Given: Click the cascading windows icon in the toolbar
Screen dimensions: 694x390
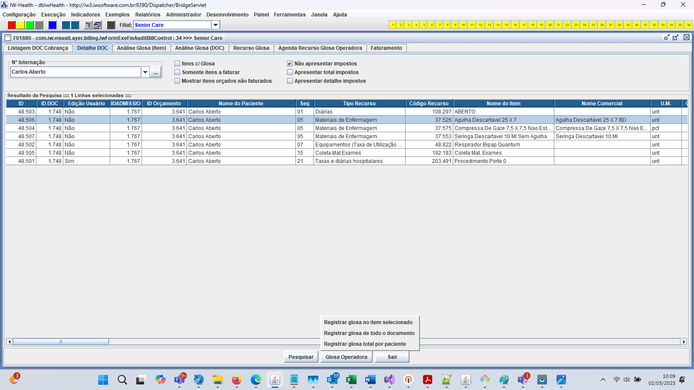Looking at the screenshot, I should [x=97, y=25].
